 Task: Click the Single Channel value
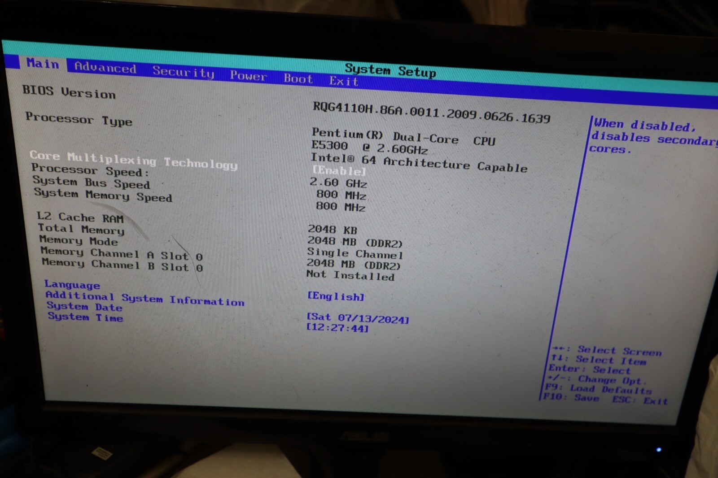pyautogui.click(x=355, y=253)
